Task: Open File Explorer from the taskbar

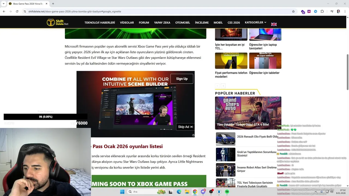Action: (x=187, y=192)
